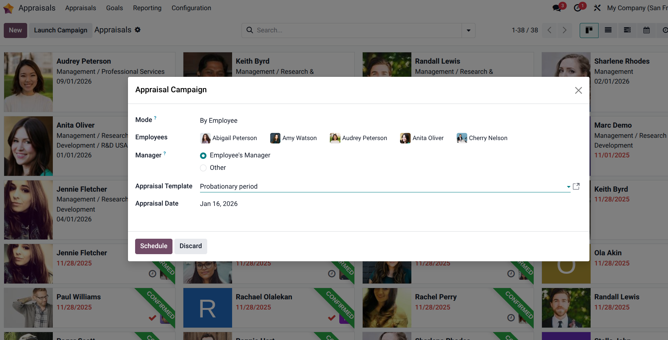This screenshot has width=668, height=340.
Task: Expand the Appraisal Template dropdown
Action: point(568,186)
